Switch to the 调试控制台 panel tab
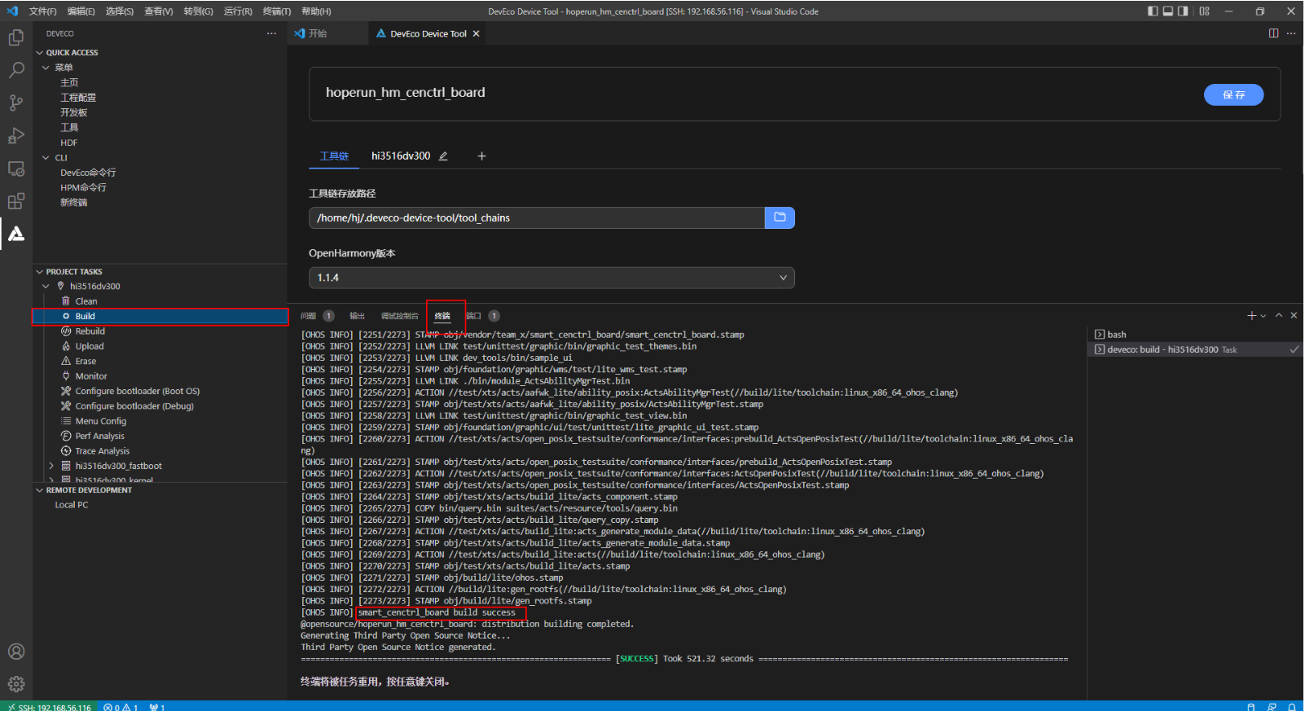This screenshot has width=1305, height=711. [399, 316]
